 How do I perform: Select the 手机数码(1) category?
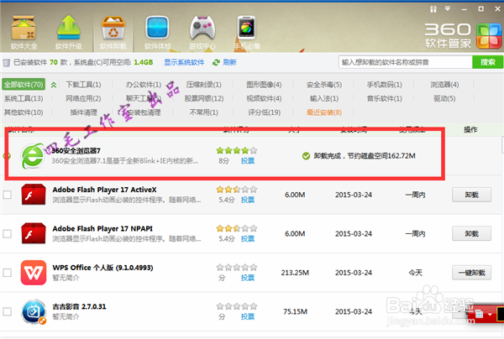385,85
